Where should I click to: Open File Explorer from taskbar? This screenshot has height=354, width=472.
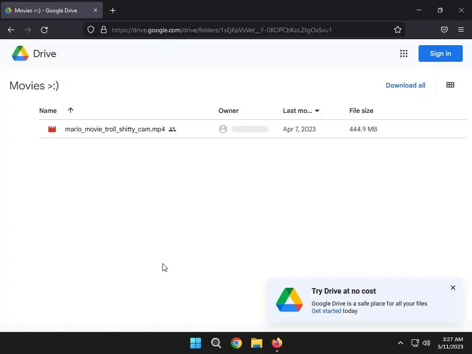[257, 343]
